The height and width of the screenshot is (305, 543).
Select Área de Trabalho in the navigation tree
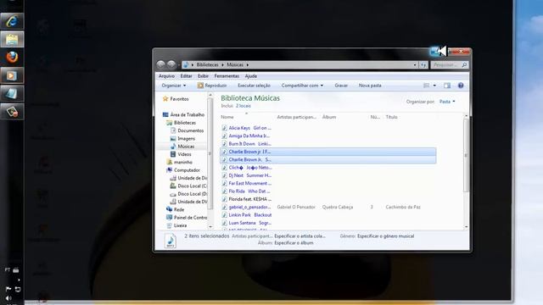187,115
